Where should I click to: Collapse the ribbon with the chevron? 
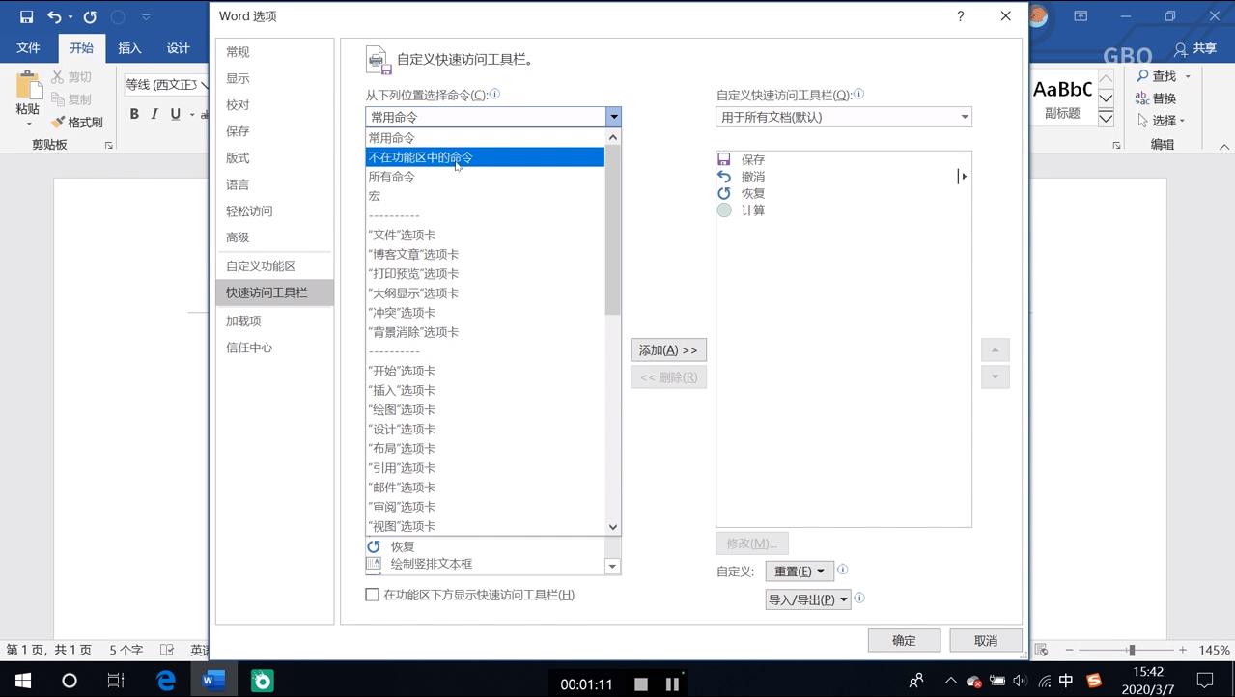[x=1224, y=147]
